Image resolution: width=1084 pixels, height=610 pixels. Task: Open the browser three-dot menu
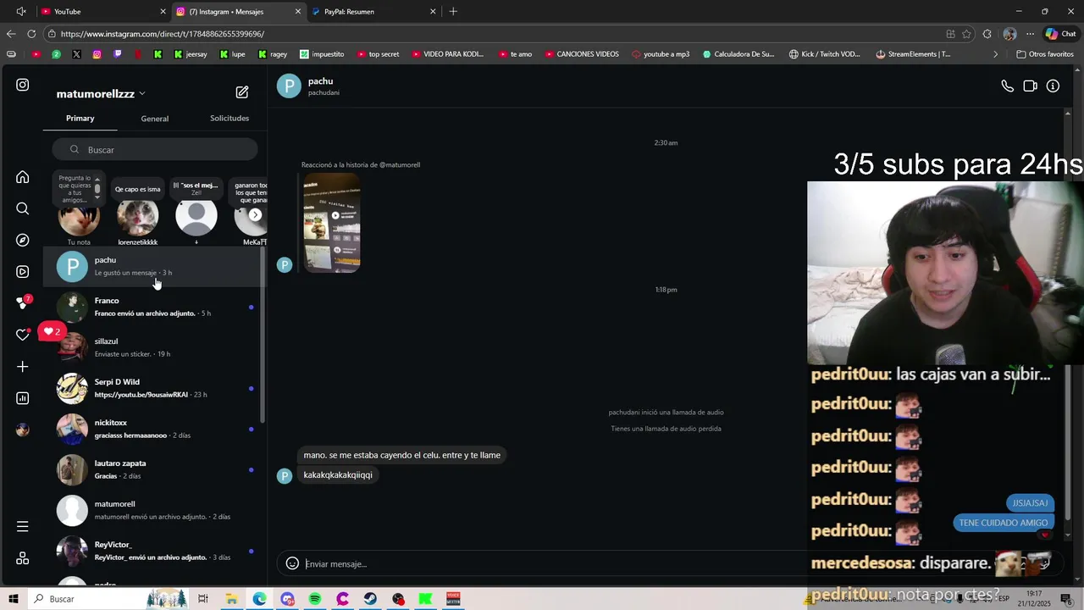pyautogui.click(x=1030, y=34)
